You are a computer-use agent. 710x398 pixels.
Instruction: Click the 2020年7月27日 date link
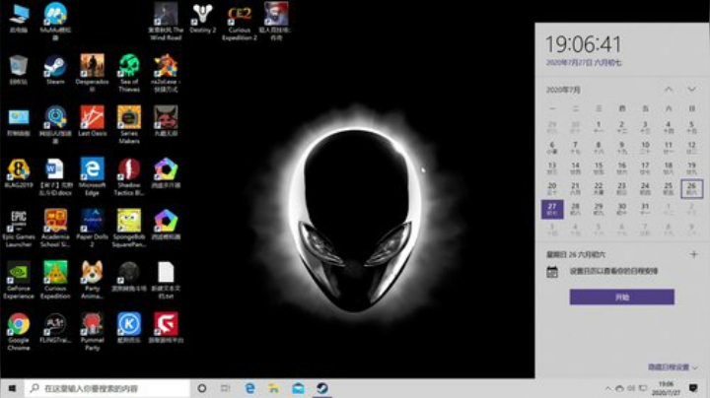pyautogui.click(x=584, y=62)
